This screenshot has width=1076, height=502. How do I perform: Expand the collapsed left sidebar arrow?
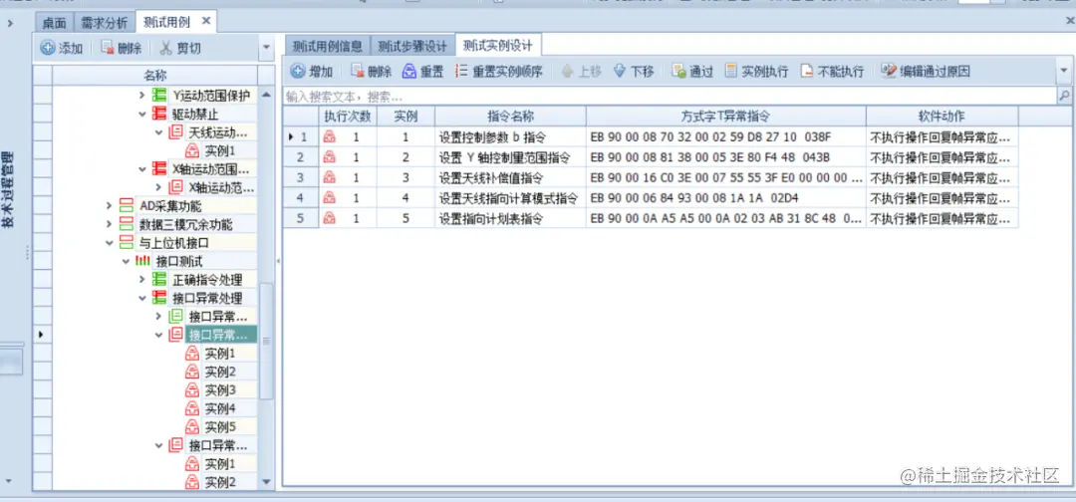(10, 23)
